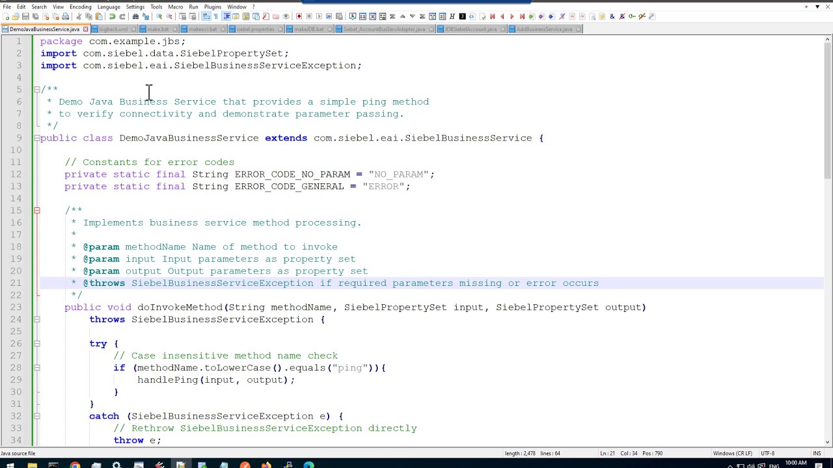
Task: Click the Run macro multiple times icon
Action: 329,16
